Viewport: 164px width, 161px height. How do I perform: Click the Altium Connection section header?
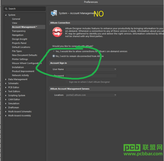click(106, 23)
